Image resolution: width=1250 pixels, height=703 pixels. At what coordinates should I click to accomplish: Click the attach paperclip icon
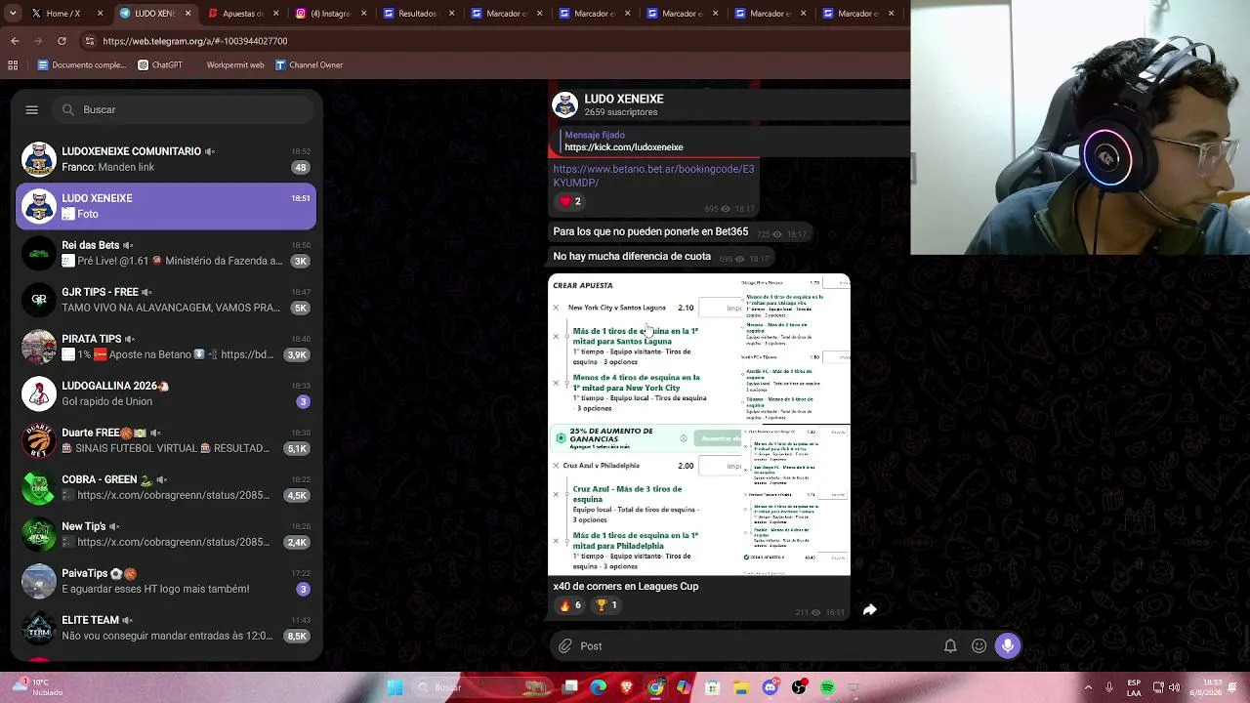[565, 646]
